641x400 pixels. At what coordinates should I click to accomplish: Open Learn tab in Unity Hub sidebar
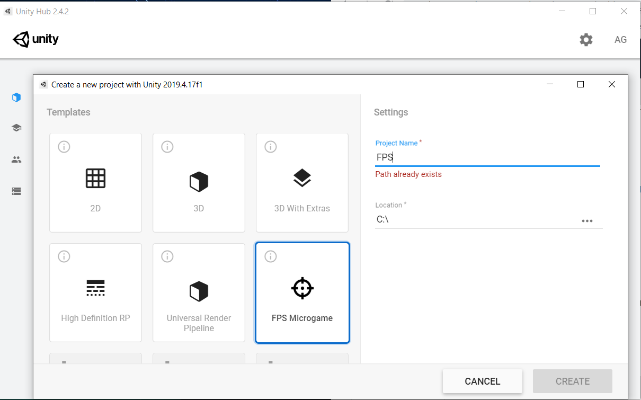pyautogui.click(x=16, y=128)
